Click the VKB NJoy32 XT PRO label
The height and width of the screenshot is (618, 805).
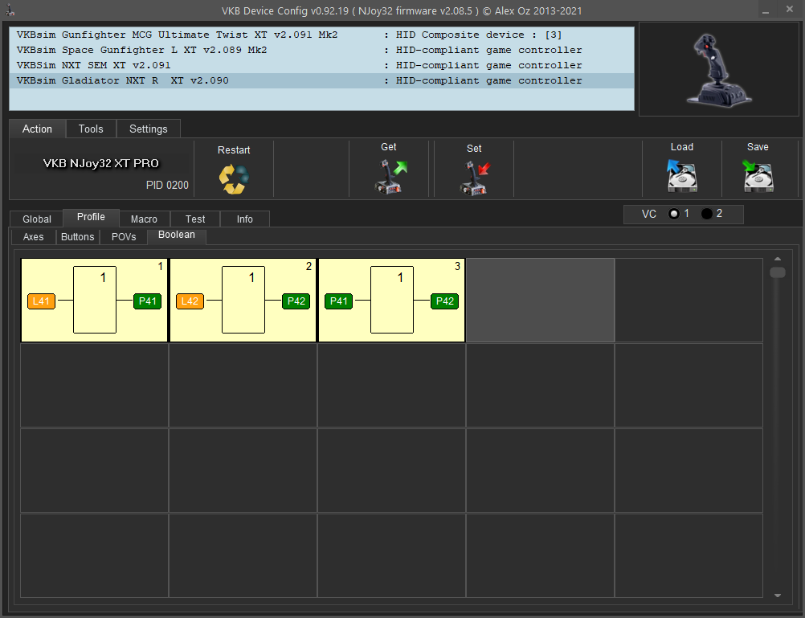pyautogui.click(x=101, y=163)
